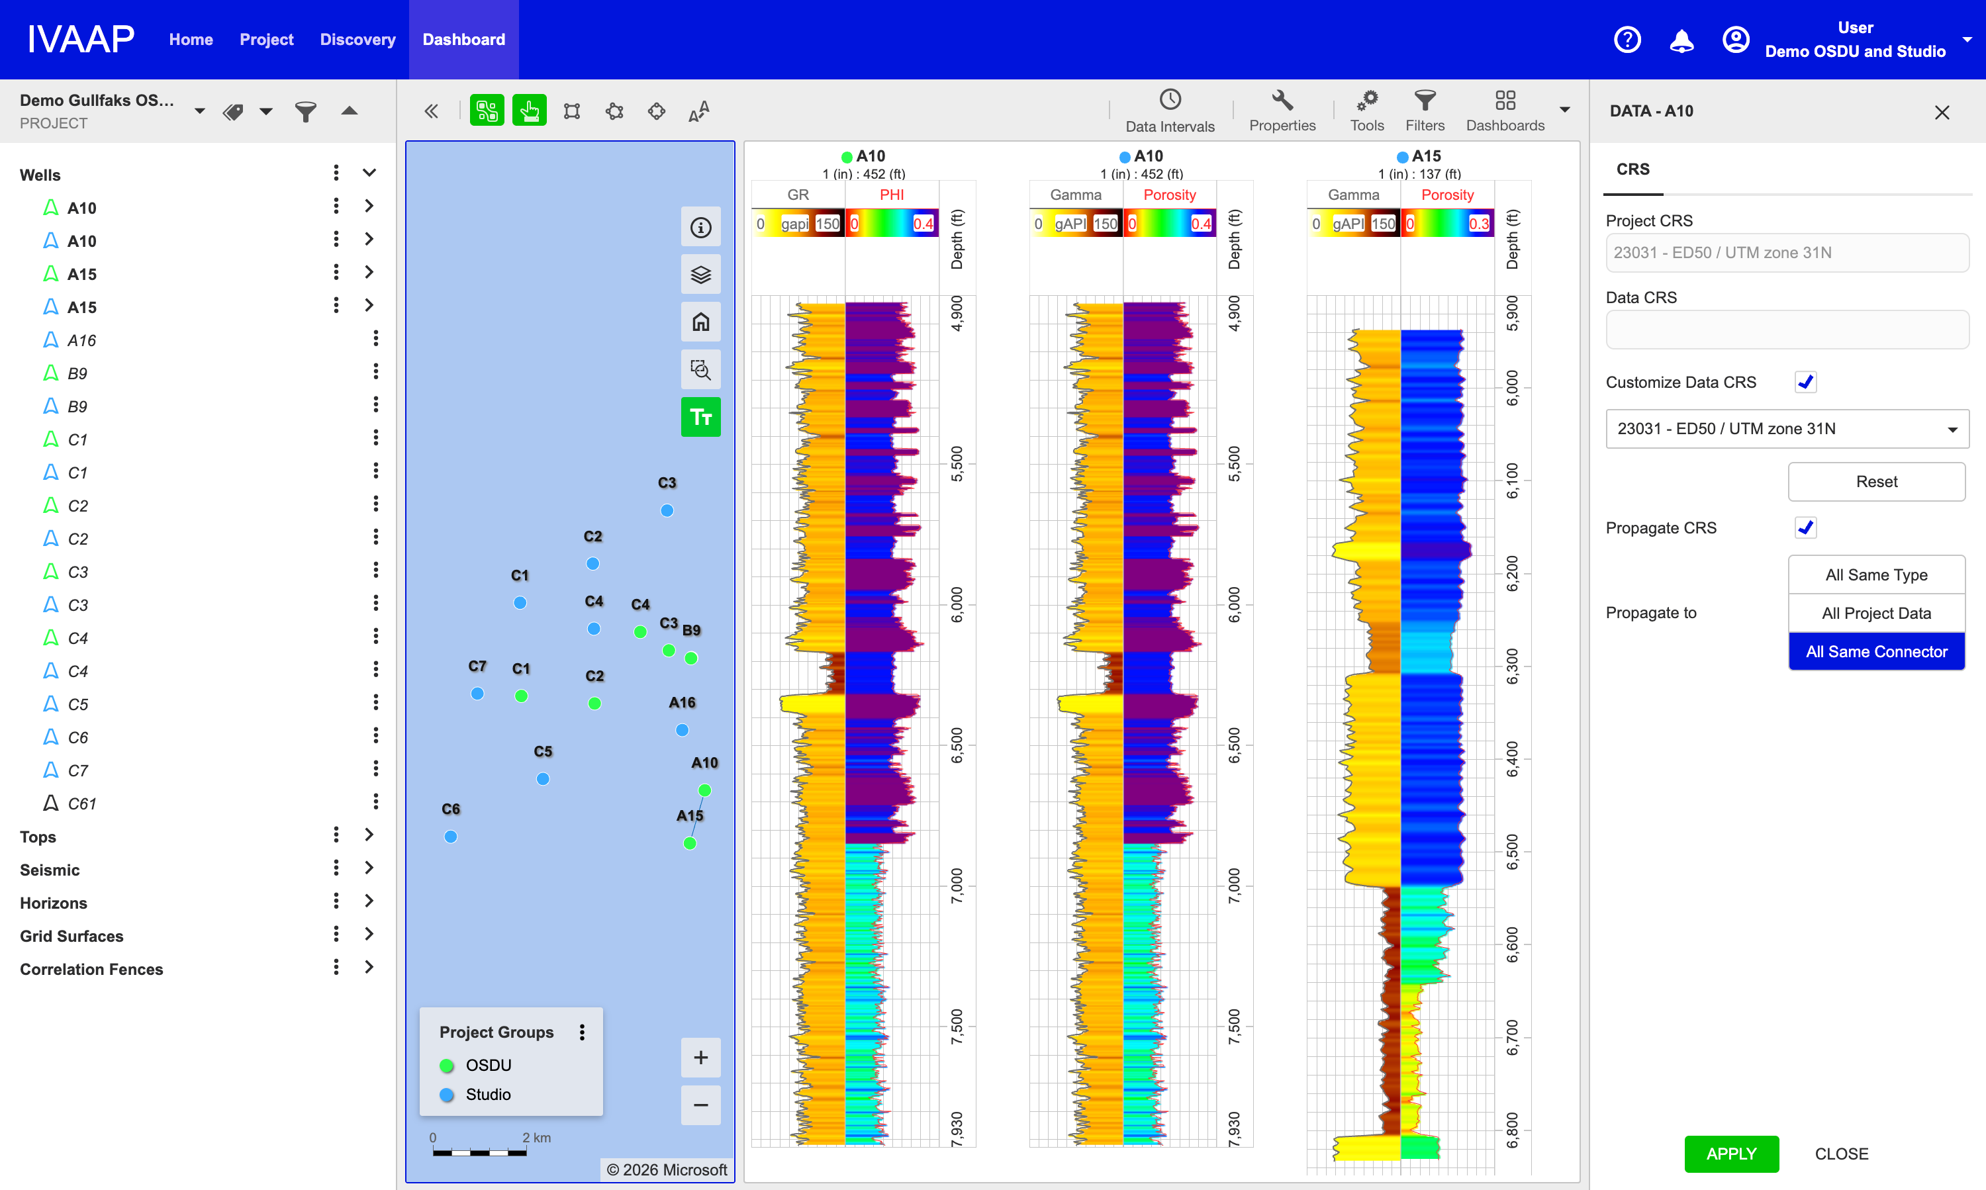Open the user profile dropdown arrow
Screen dimensions: 1986x1190
point(1967,39)
